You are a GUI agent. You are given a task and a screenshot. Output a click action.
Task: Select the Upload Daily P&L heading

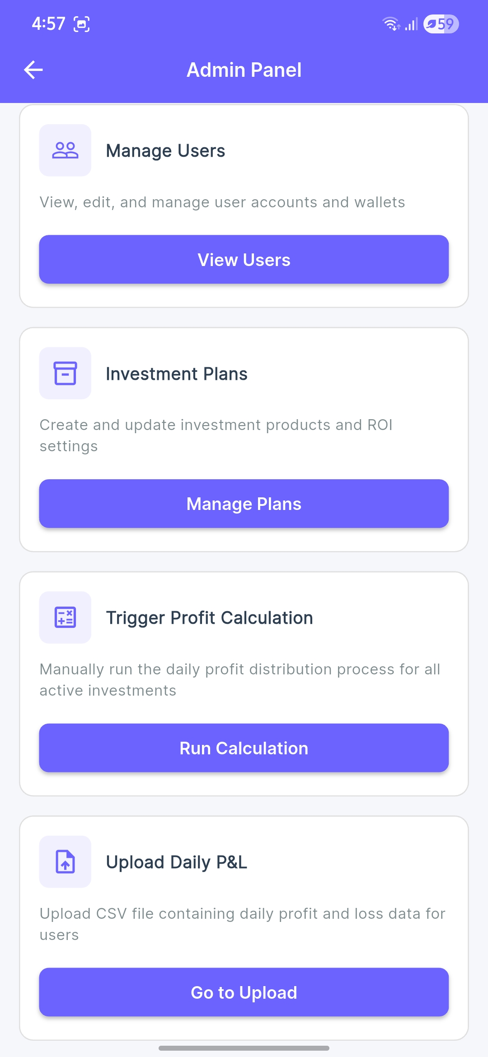(x=176, y=862)
